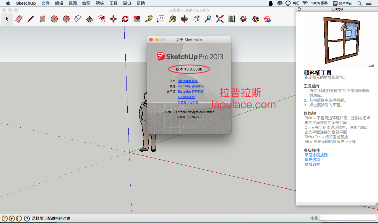
Task: Open the Add Location map tool
Action: tap(232, 19)
